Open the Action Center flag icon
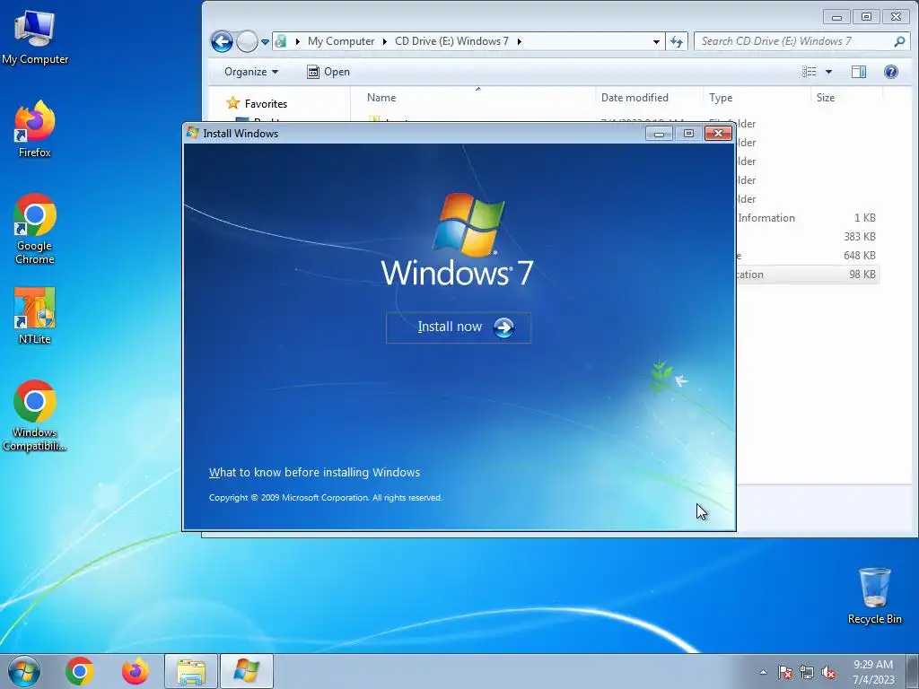919x689 pixels. (x=785, y=673)
